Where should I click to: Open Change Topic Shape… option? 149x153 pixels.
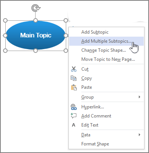point(106,50)
